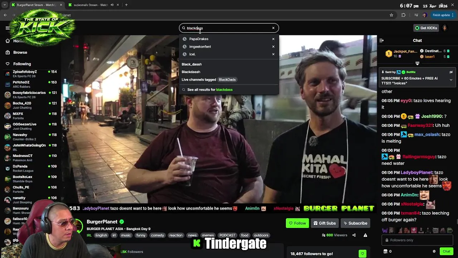The width and height of the screenshot is (458, 258).
Task: Open DzPanda Rocket League channel
Action: tap(30, 168)
